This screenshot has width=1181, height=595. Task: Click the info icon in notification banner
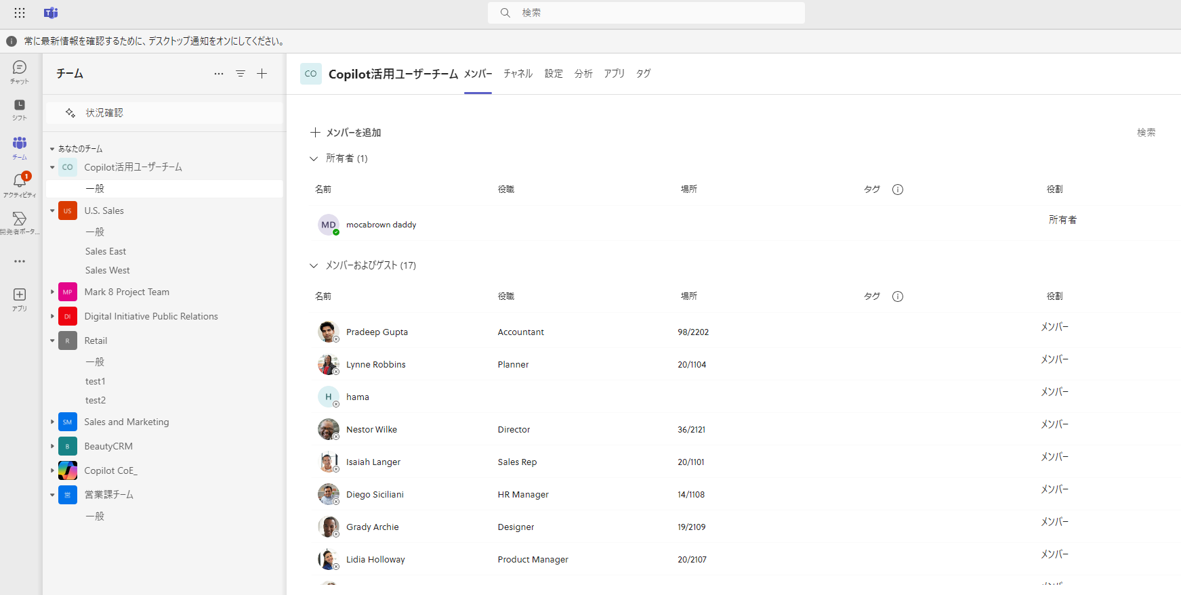pyautogui.click(x=12, y=41)
